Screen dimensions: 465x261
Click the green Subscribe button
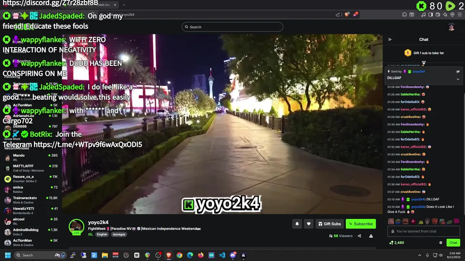361,224
